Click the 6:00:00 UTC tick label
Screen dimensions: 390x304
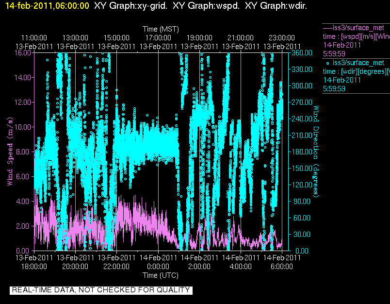pyautogui.click(x=282, y=267)
